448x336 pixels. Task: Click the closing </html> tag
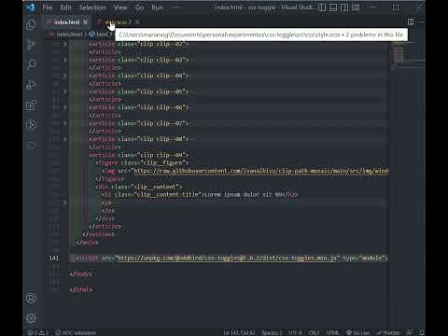(81, 289)
